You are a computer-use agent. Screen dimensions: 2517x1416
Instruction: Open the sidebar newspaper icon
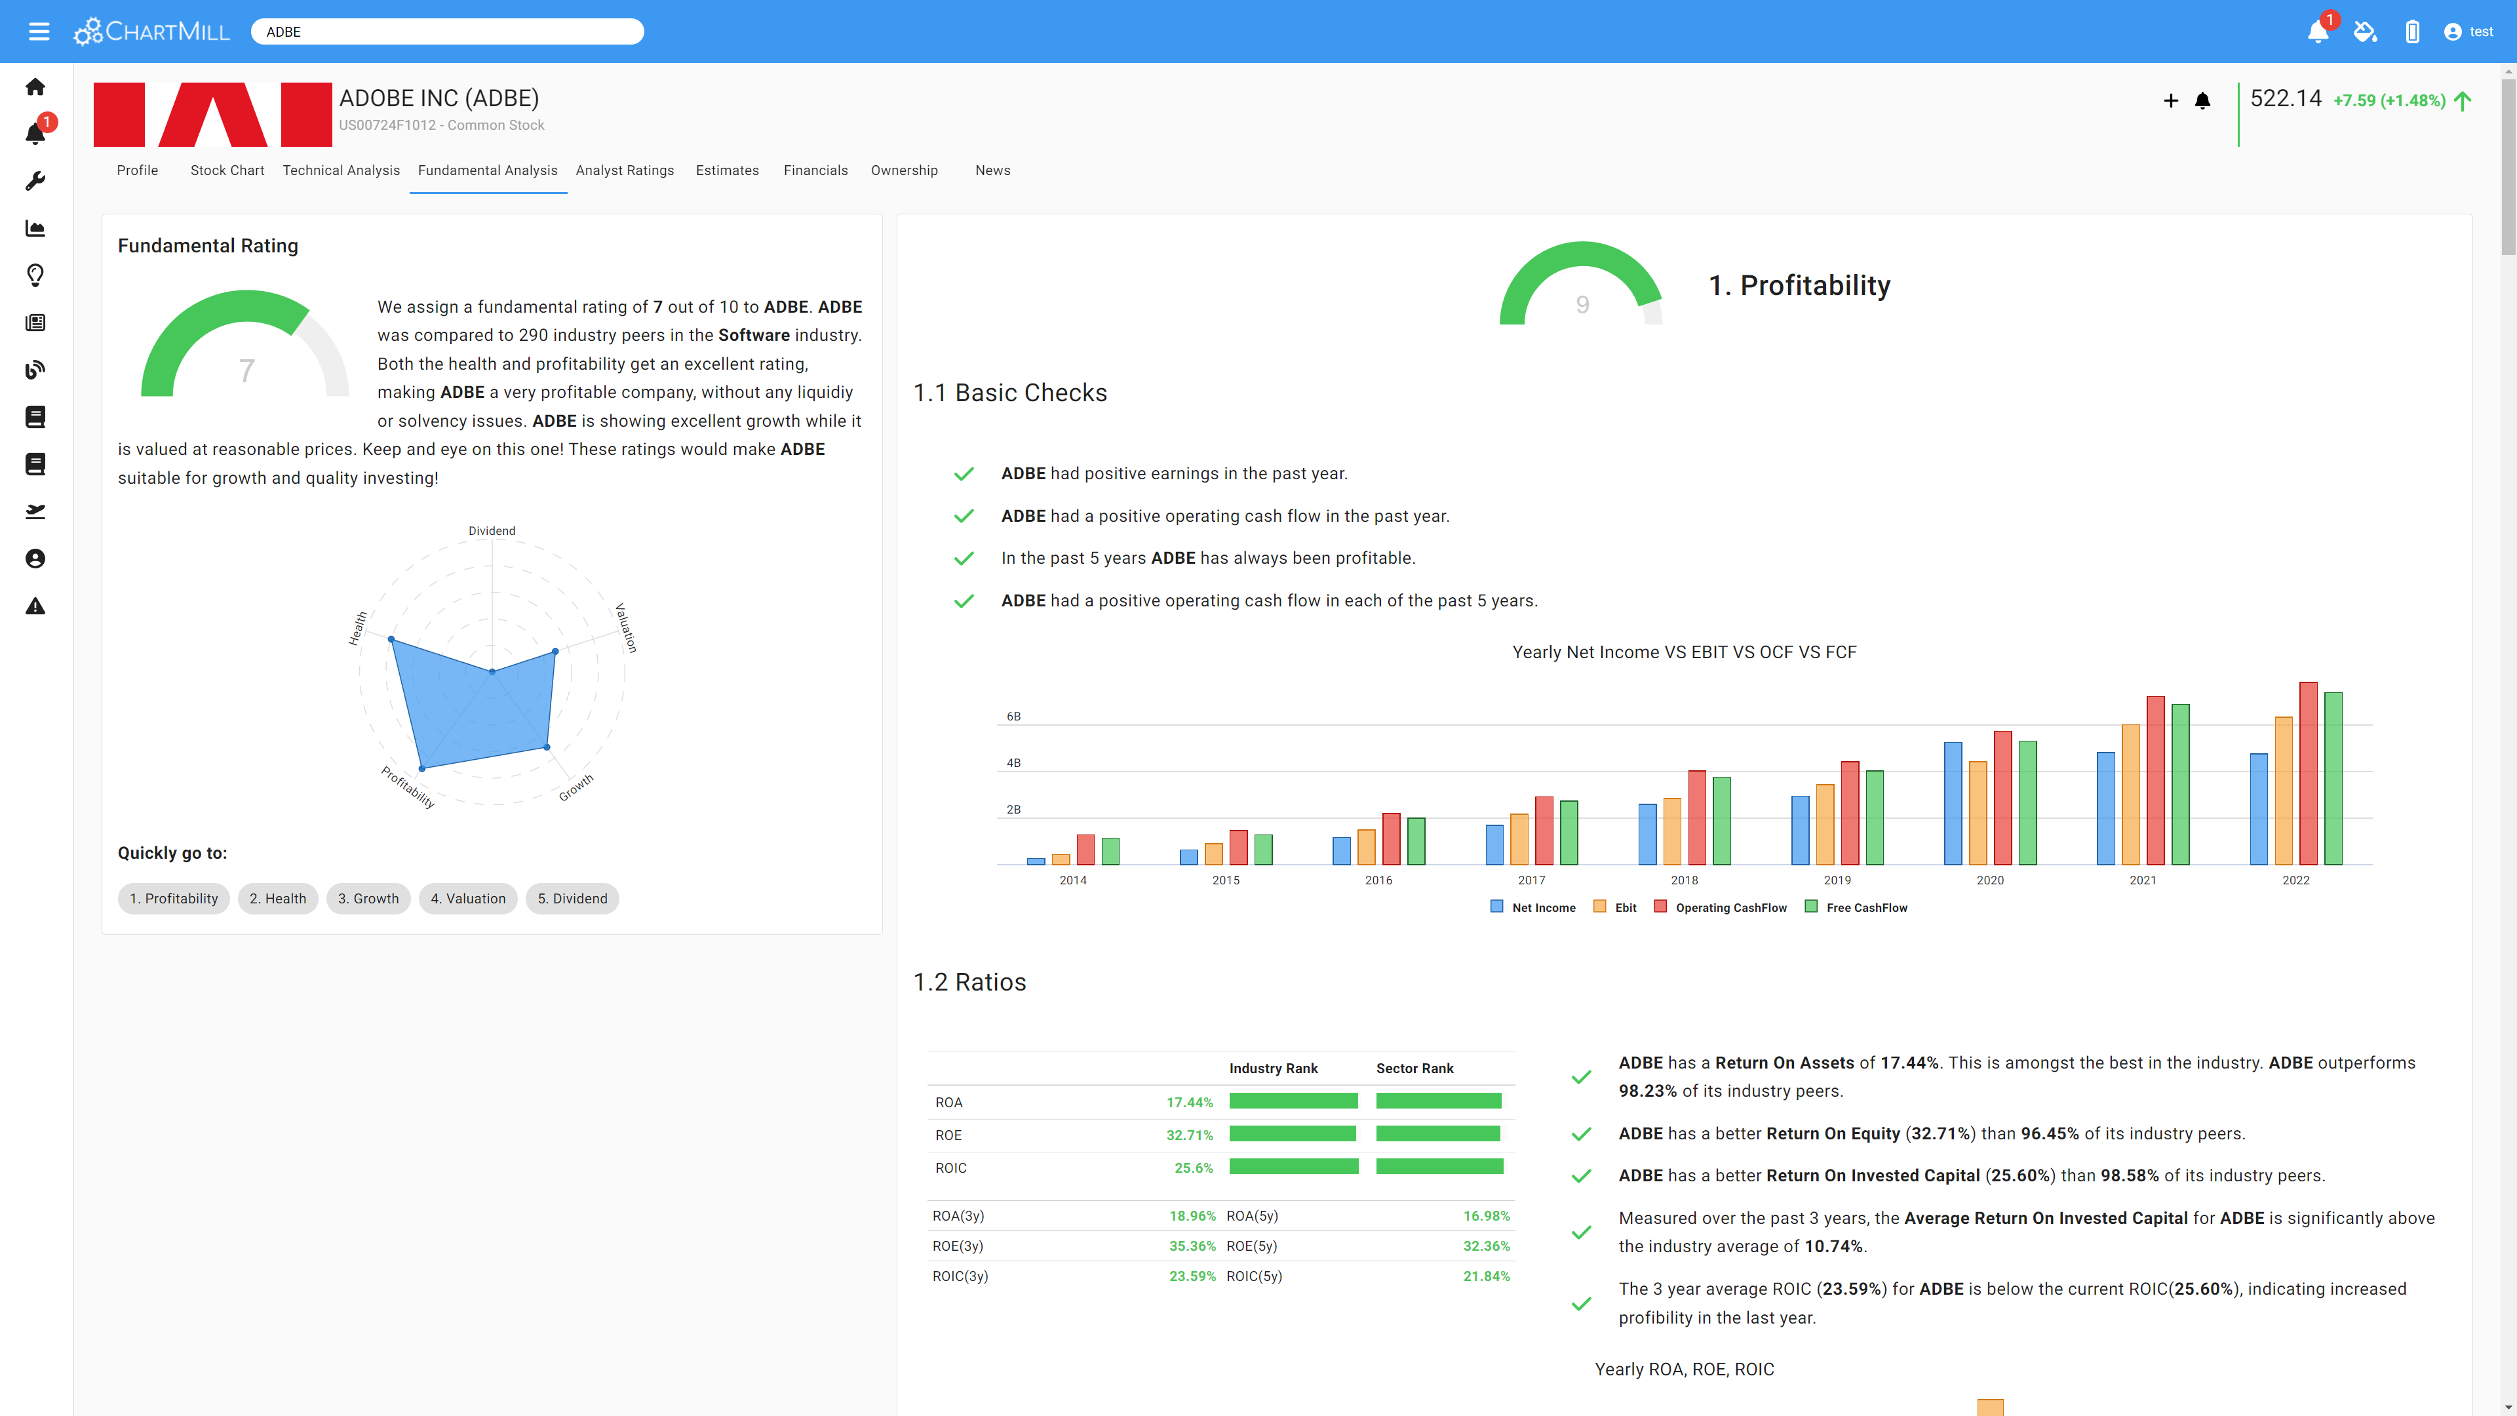point(35,323)
